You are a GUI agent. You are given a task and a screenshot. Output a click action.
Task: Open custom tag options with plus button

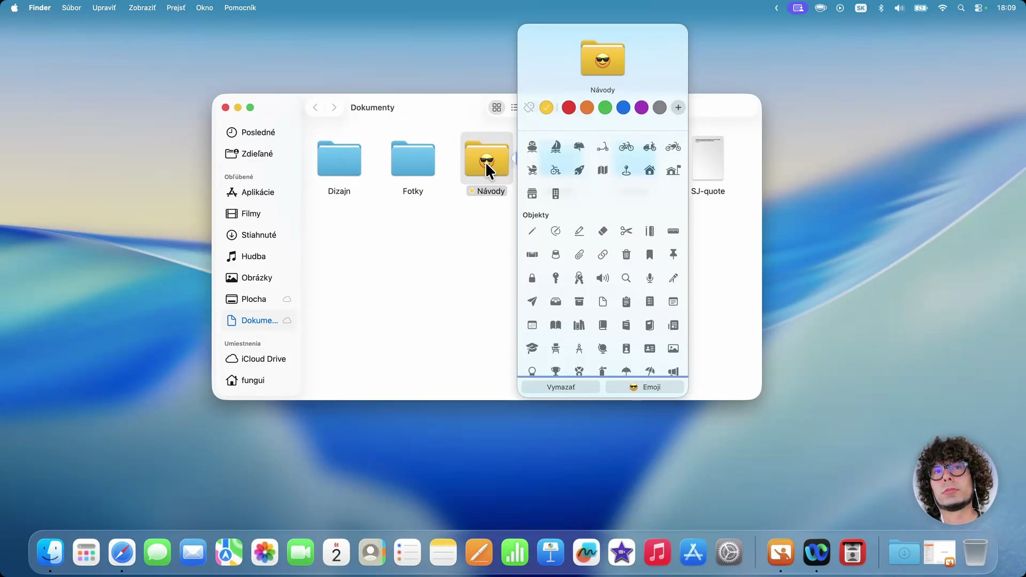[678, 107]
